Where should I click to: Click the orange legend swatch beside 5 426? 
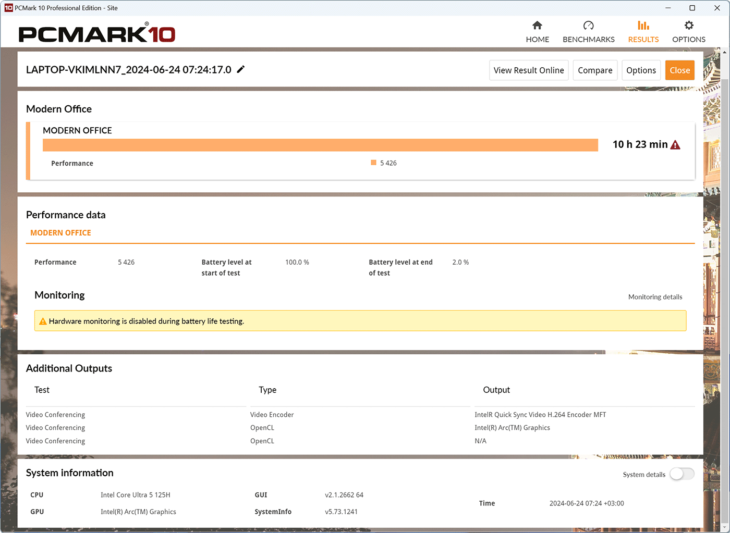(x=373, y=163)
